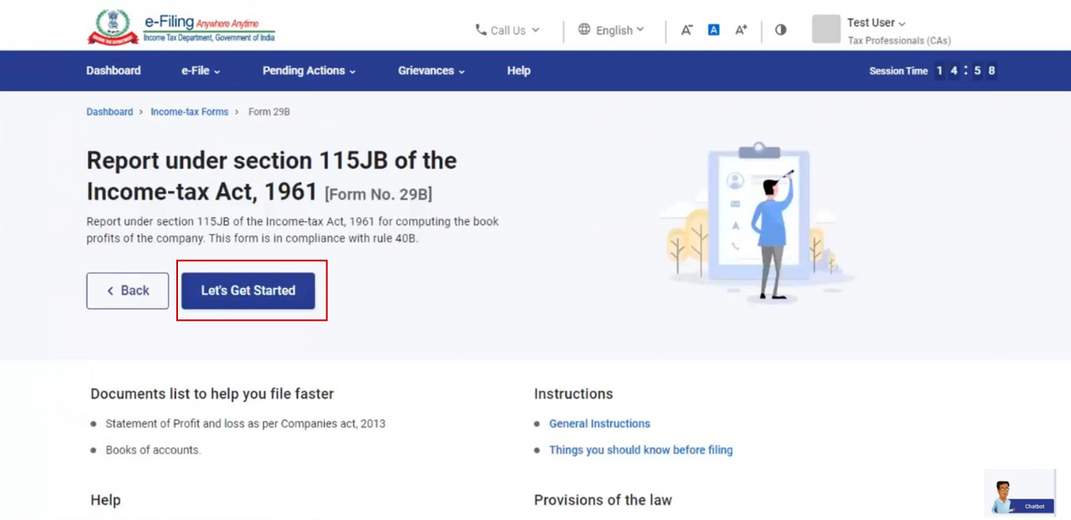Screen dimensions: 1071x520
Task: Click the Dashboard breadcrumb link
Action: point(110,111)
